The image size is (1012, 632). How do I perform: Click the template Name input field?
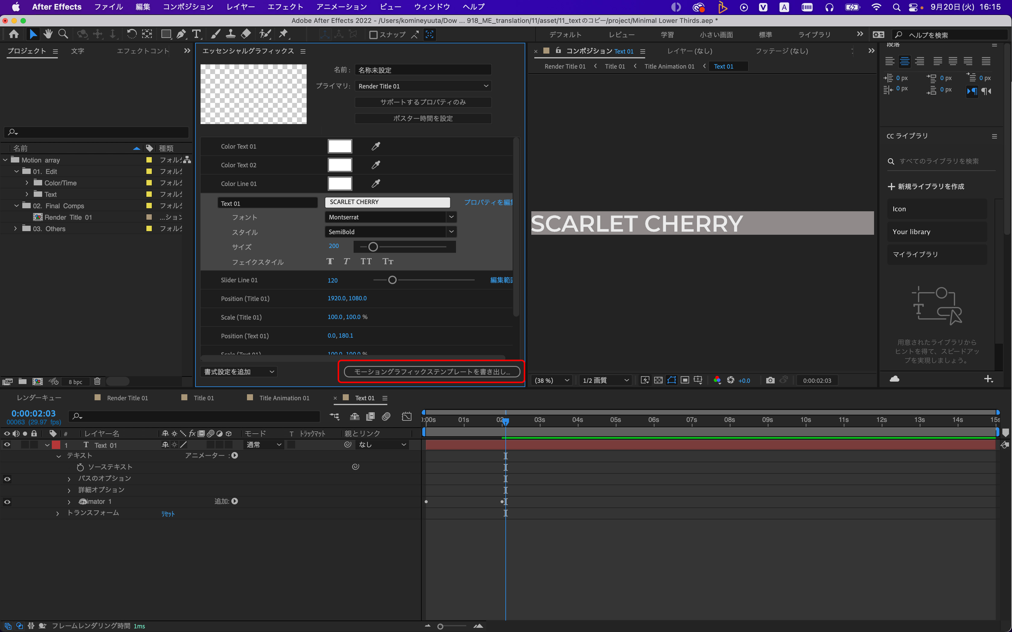(423, 70)
